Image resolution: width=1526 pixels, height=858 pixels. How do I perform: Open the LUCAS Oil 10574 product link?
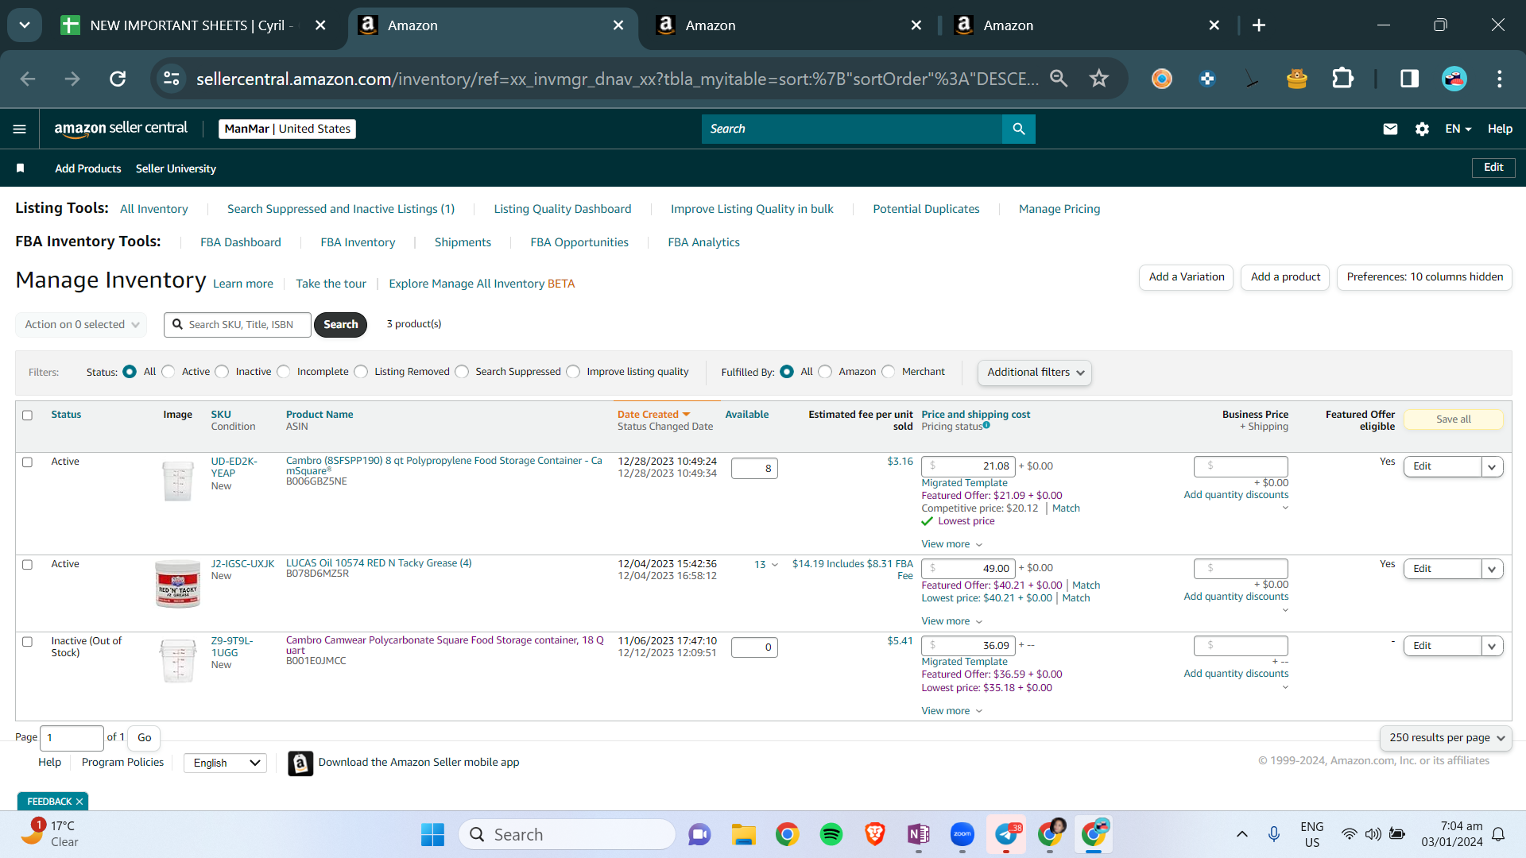click(x=379, y=563)
